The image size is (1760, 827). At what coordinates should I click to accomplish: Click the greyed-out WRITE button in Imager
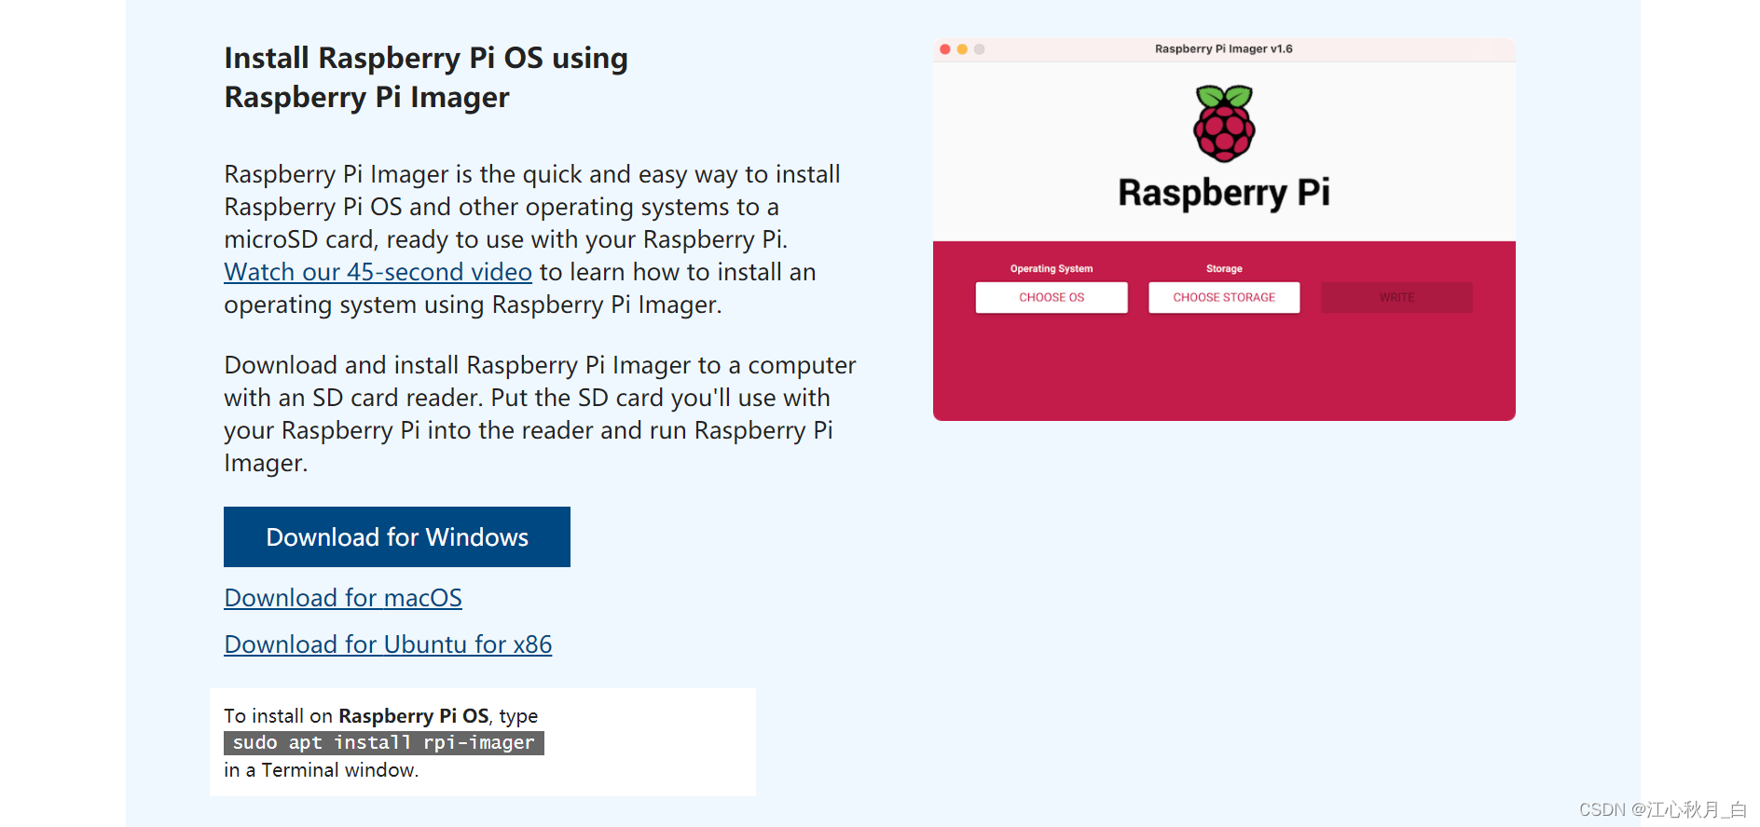1396,297
